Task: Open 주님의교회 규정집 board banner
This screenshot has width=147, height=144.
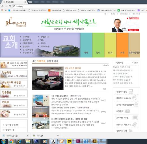Action: point(14,84)
